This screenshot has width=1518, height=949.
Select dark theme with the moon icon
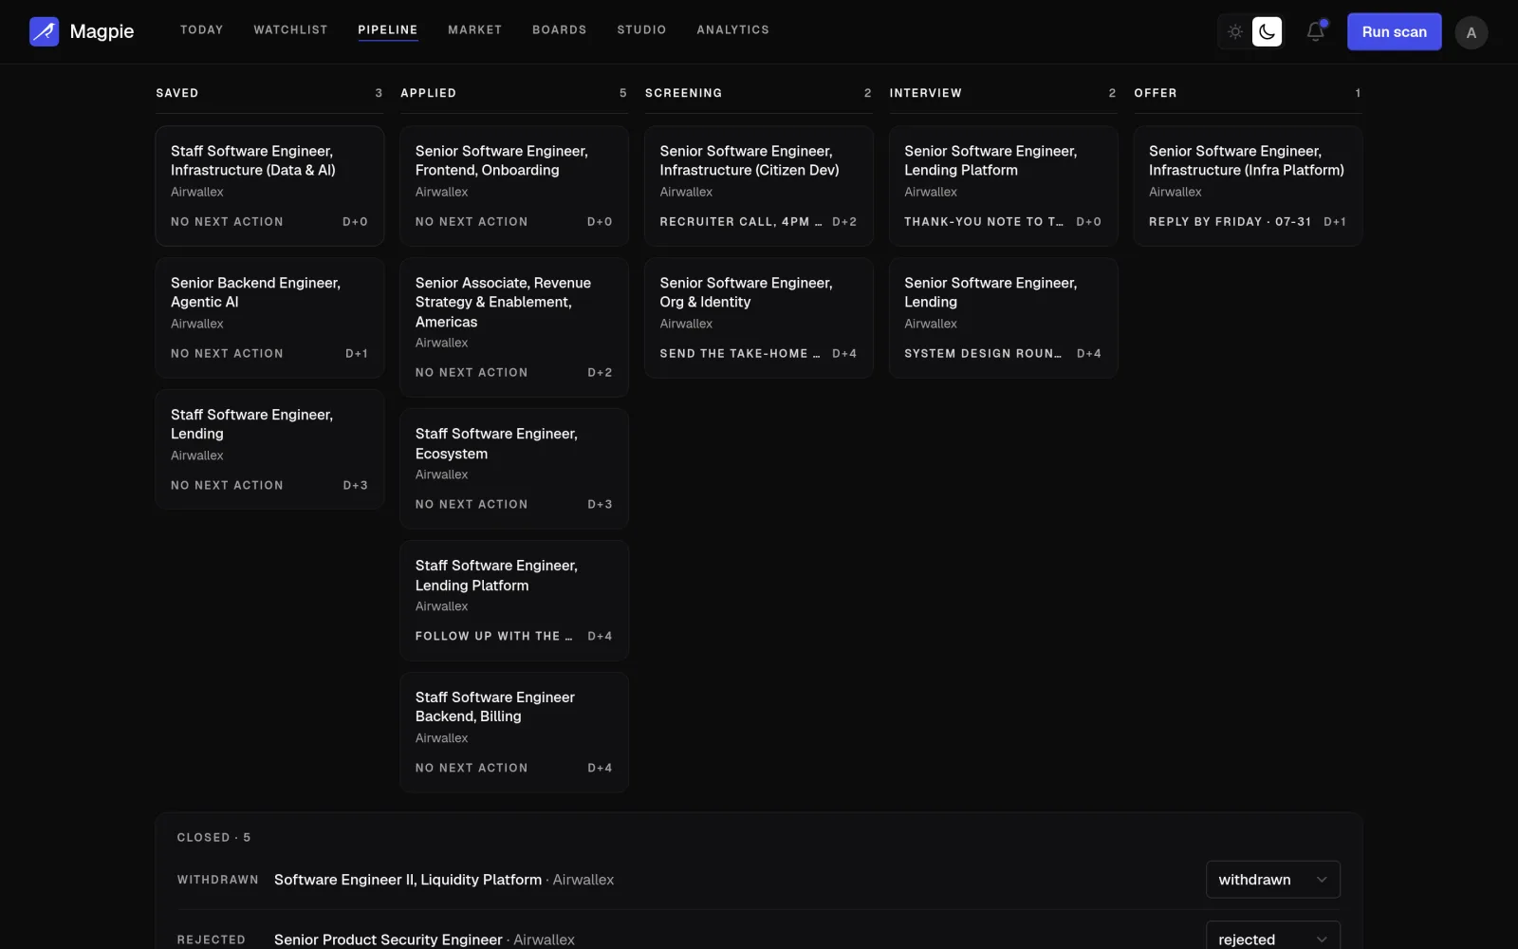click(1267, 32)
